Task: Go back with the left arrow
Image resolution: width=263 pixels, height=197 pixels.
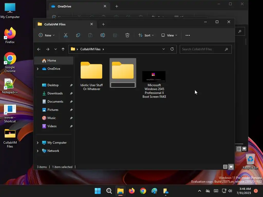Action: pyautogui.click(x=39, y=49)
